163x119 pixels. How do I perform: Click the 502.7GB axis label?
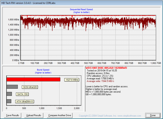coord(88,63)
